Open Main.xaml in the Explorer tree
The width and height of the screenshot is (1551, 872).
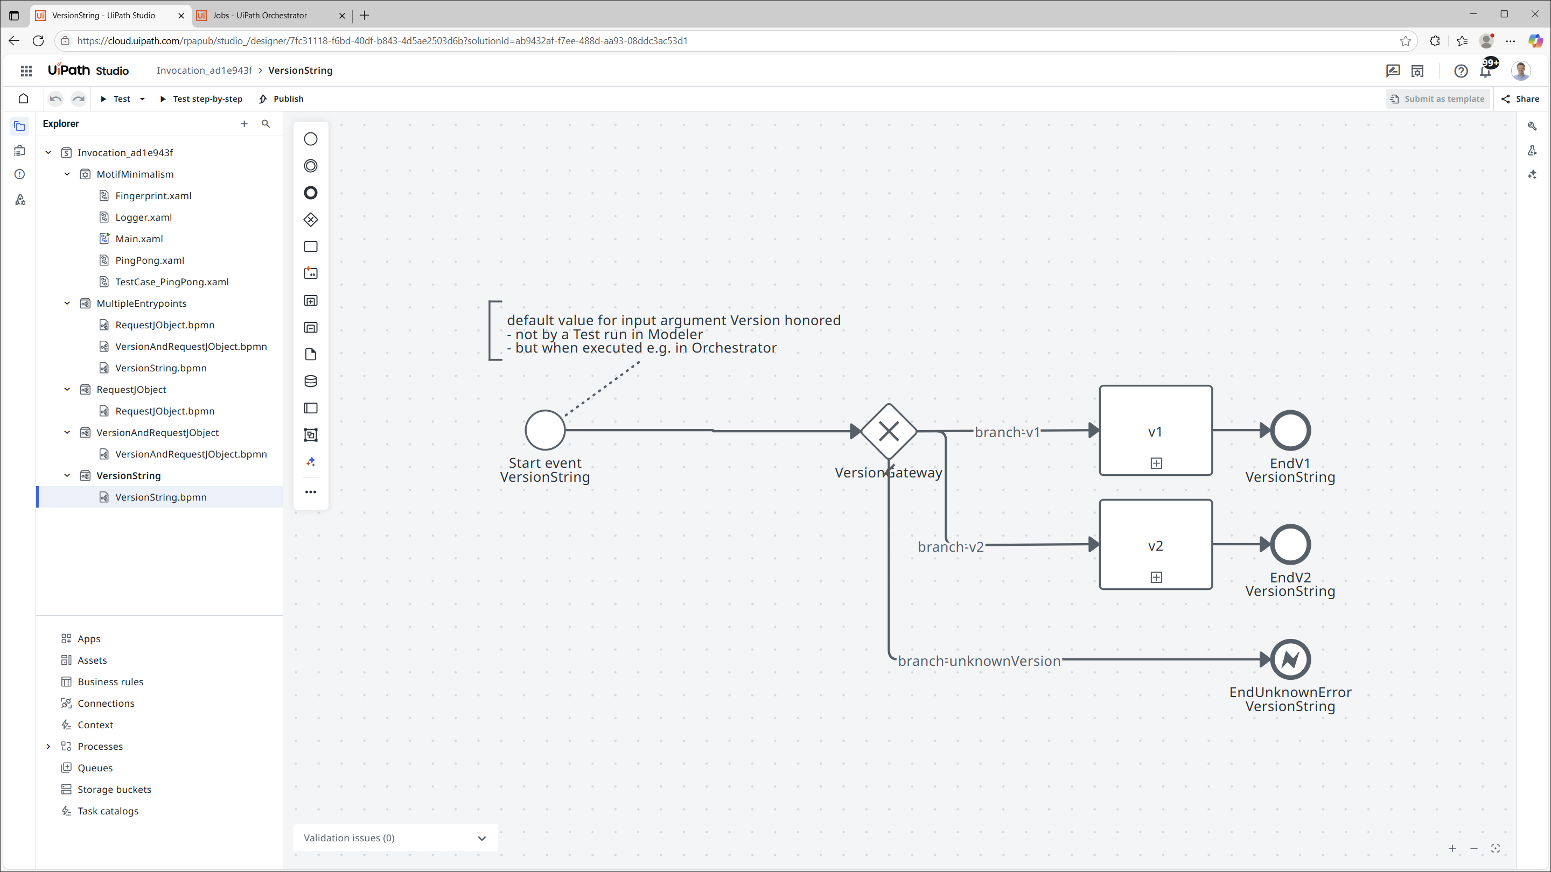point(139,238)
